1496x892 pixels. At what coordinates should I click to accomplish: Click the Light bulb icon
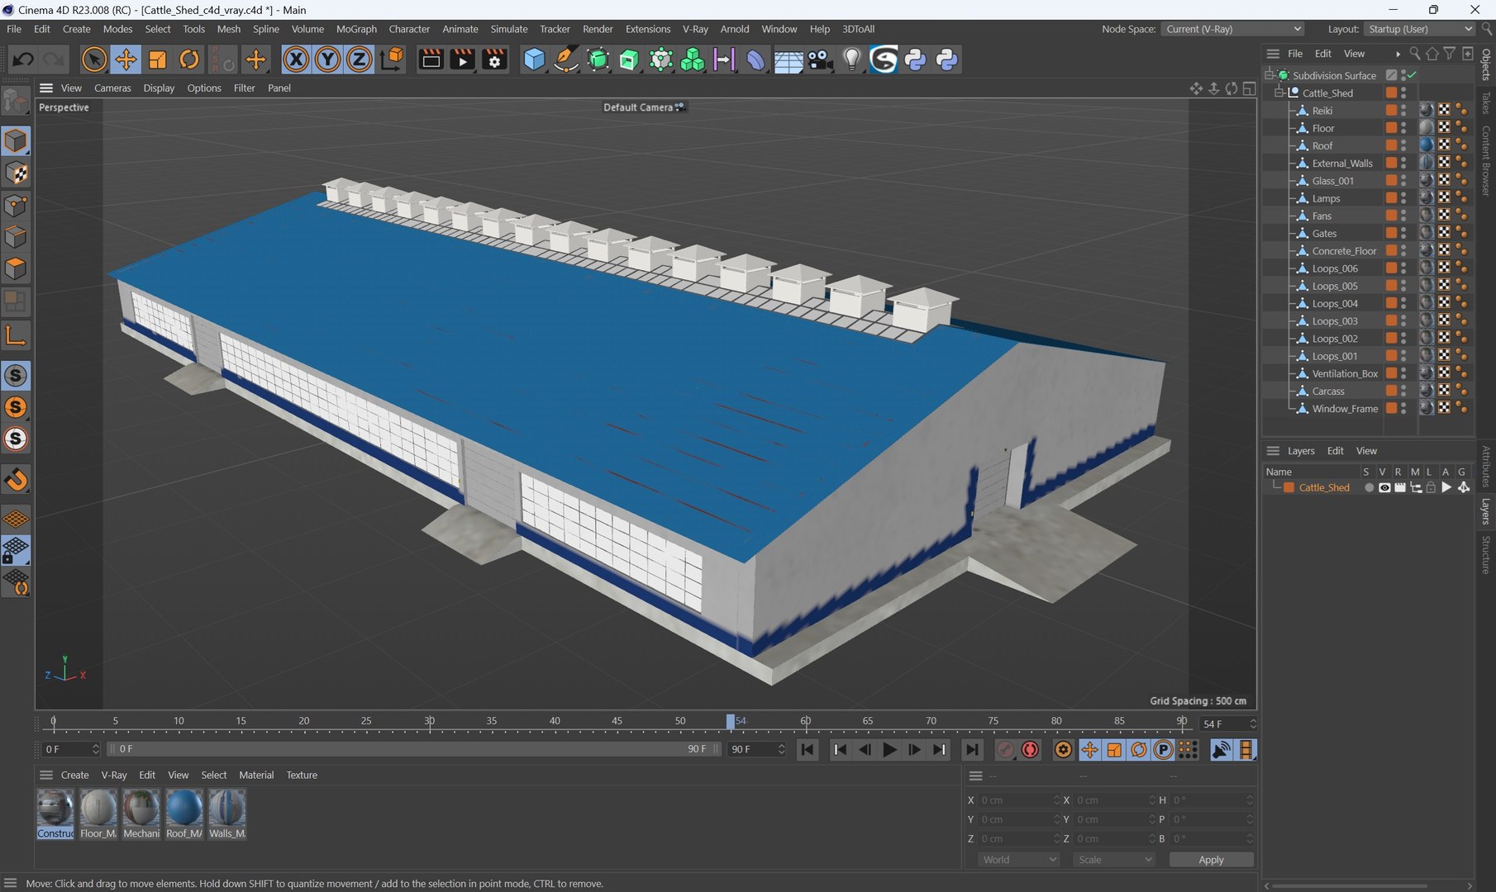[x=852, y=59]
